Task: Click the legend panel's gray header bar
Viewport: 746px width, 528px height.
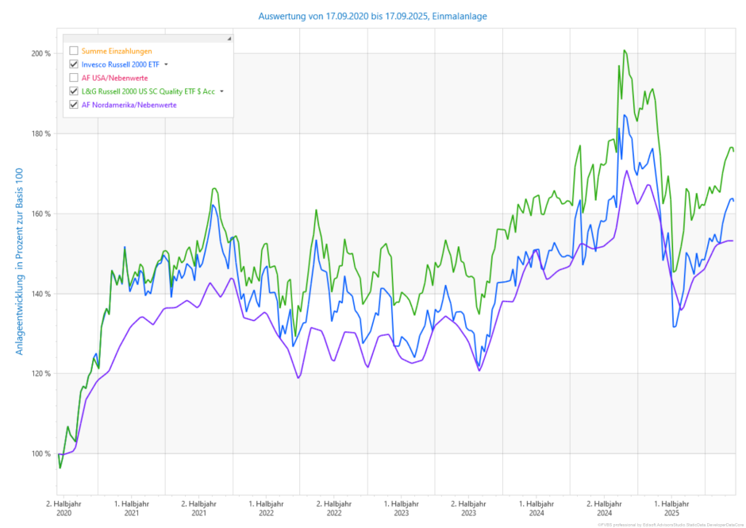Action: pyautogui.click(x=143, y=38)
